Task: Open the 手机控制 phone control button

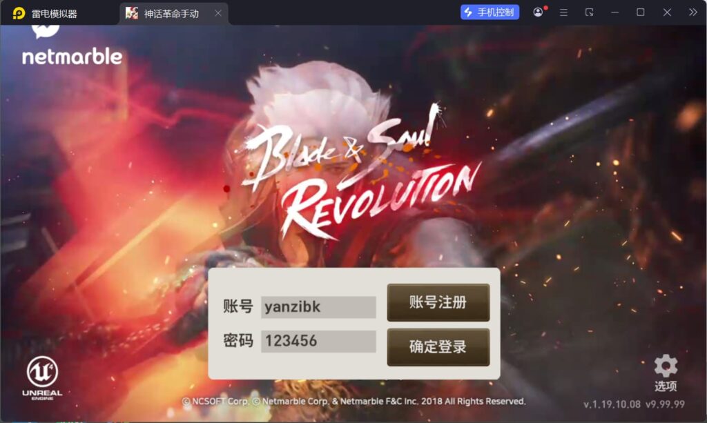Action: click(x=490, y=12)
